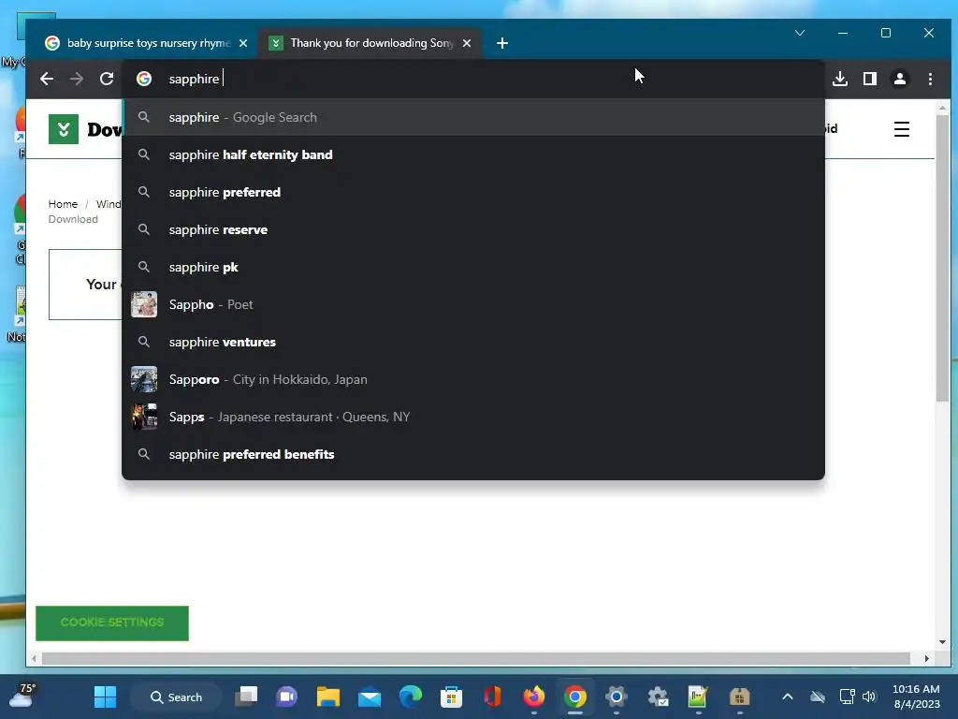The height and width of the screenshot is (719, 958).
Task: Click the Chrome icon on taskbar
Action: (x=575, y=697)
